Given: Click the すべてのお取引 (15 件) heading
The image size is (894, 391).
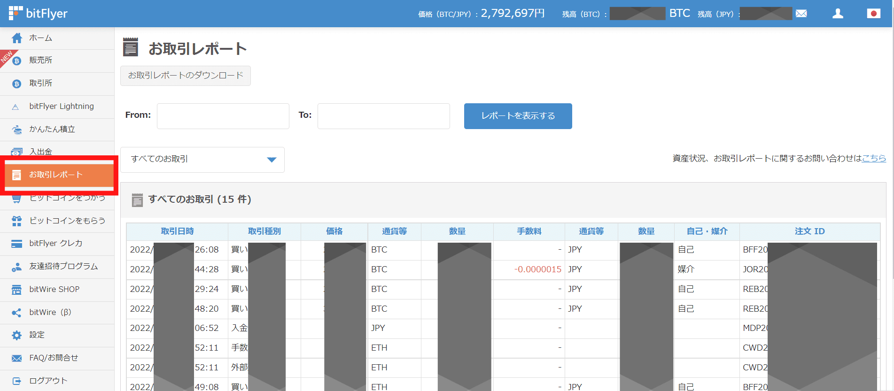Looking at the screenshot, I should point(200,199).
